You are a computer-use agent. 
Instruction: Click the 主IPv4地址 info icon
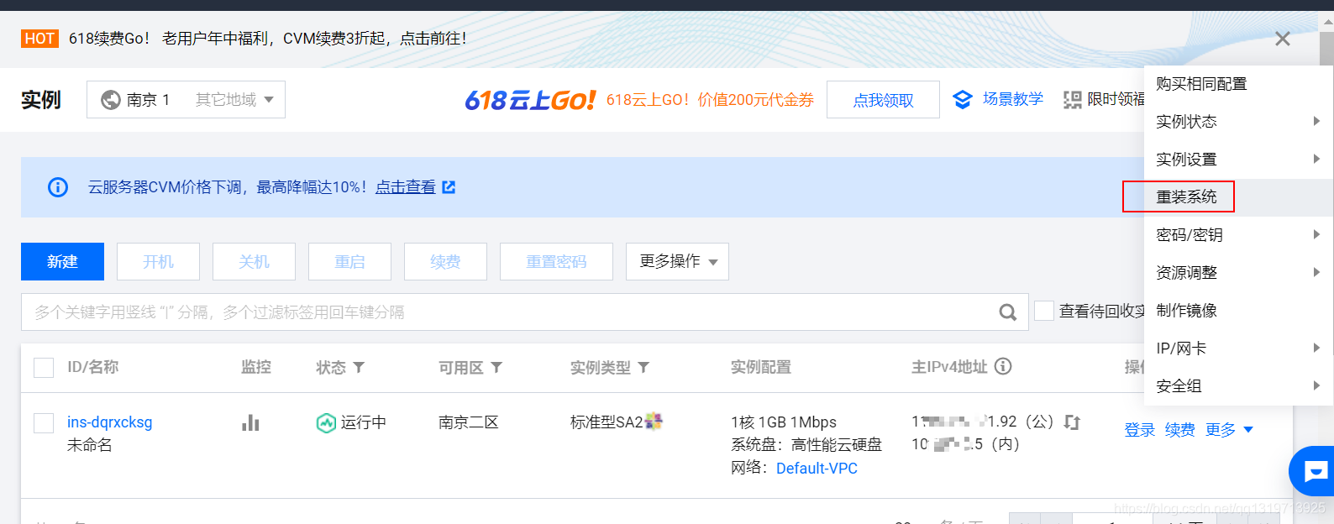click(1003, 366)
